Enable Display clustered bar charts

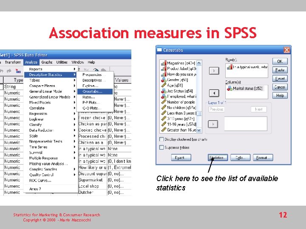click(161, 139)
